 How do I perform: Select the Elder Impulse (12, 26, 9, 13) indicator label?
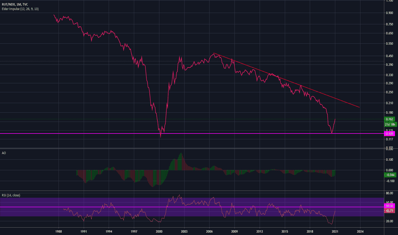tap(20, 9)
